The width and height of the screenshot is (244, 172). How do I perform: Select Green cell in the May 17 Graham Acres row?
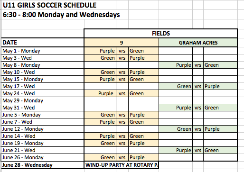click(x=176, y=86)
